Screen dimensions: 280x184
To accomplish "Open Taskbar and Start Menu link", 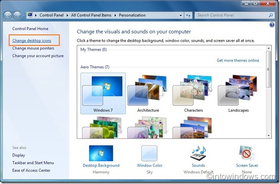I will click(x=33, y=163).
